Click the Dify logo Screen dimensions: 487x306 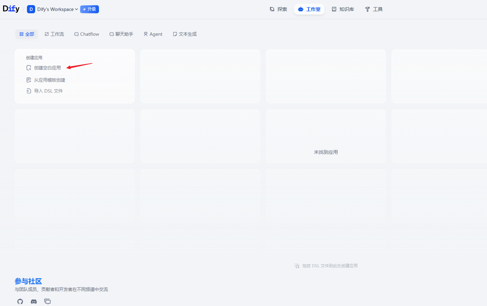click(11, 9)
